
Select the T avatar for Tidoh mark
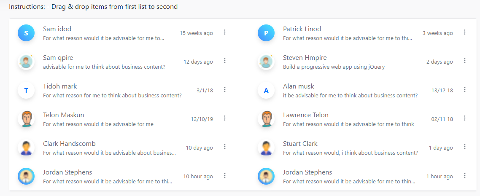26,90
